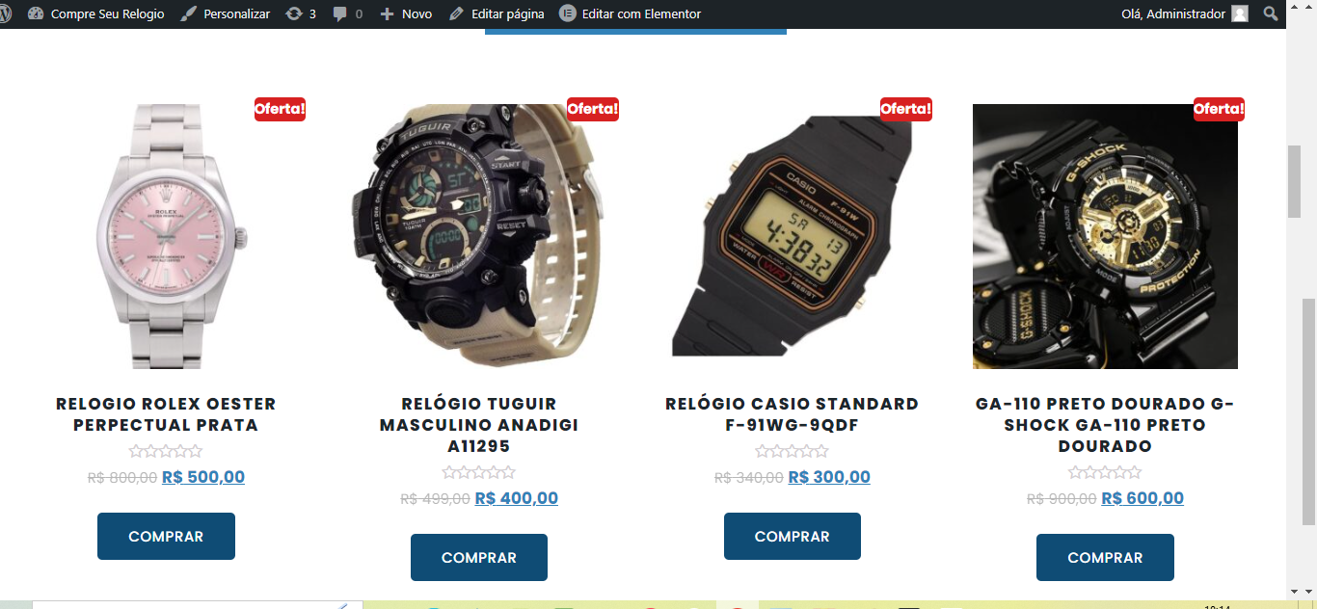Click the star rating under Rolex Oester
The image size is (1317, 609).
tap(166, 451)
